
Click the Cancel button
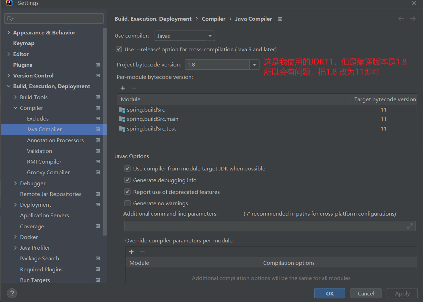click(366, 293)
